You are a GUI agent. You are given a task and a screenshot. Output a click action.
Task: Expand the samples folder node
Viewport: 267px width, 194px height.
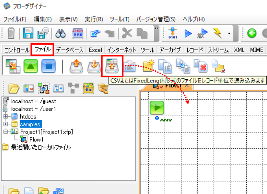[6, 124]
